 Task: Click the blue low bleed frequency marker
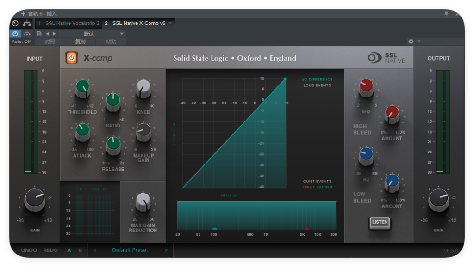point(214,229)
